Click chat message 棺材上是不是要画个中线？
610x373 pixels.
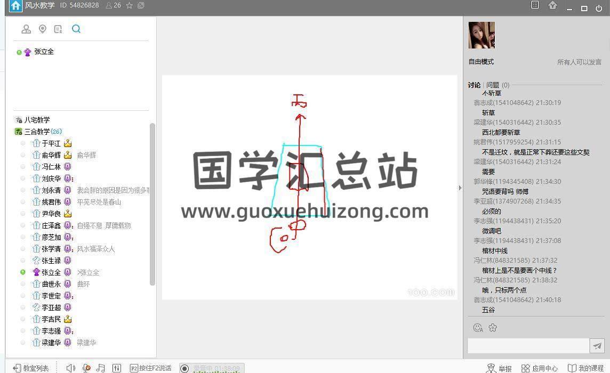click(520, 270)
